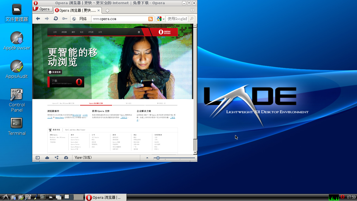The width and height of the screenshot is (357, 201).
Task: Select the Opera PC · Mac 和 Linux tab
Action: coord(63,103)
